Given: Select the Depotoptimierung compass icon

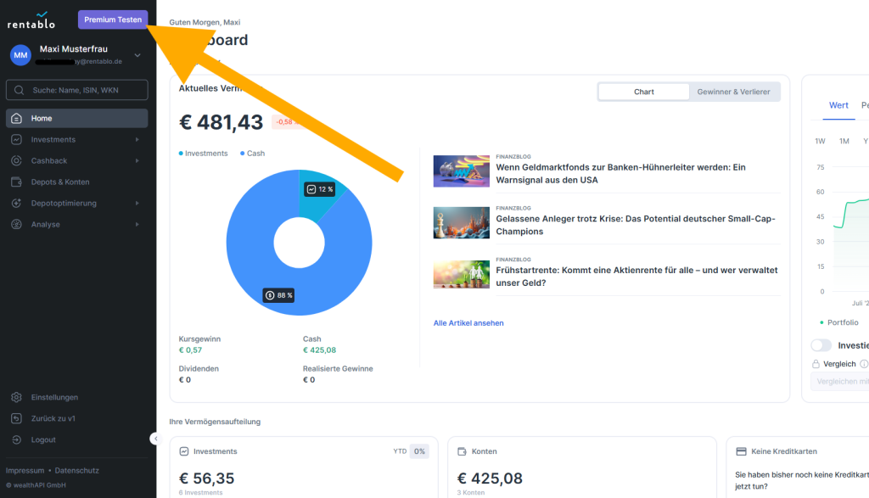Looking at the screenshot, I should 15,203.
